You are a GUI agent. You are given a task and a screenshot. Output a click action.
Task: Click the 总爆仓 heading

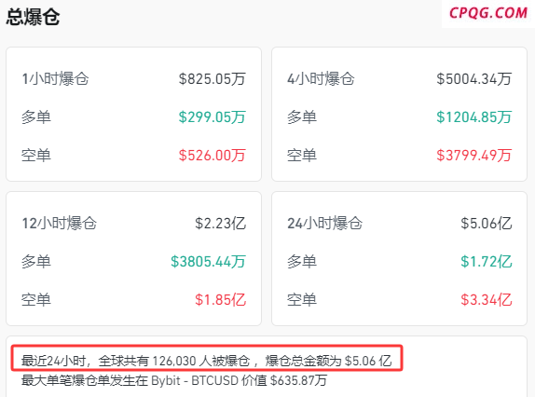click(34, 17)
